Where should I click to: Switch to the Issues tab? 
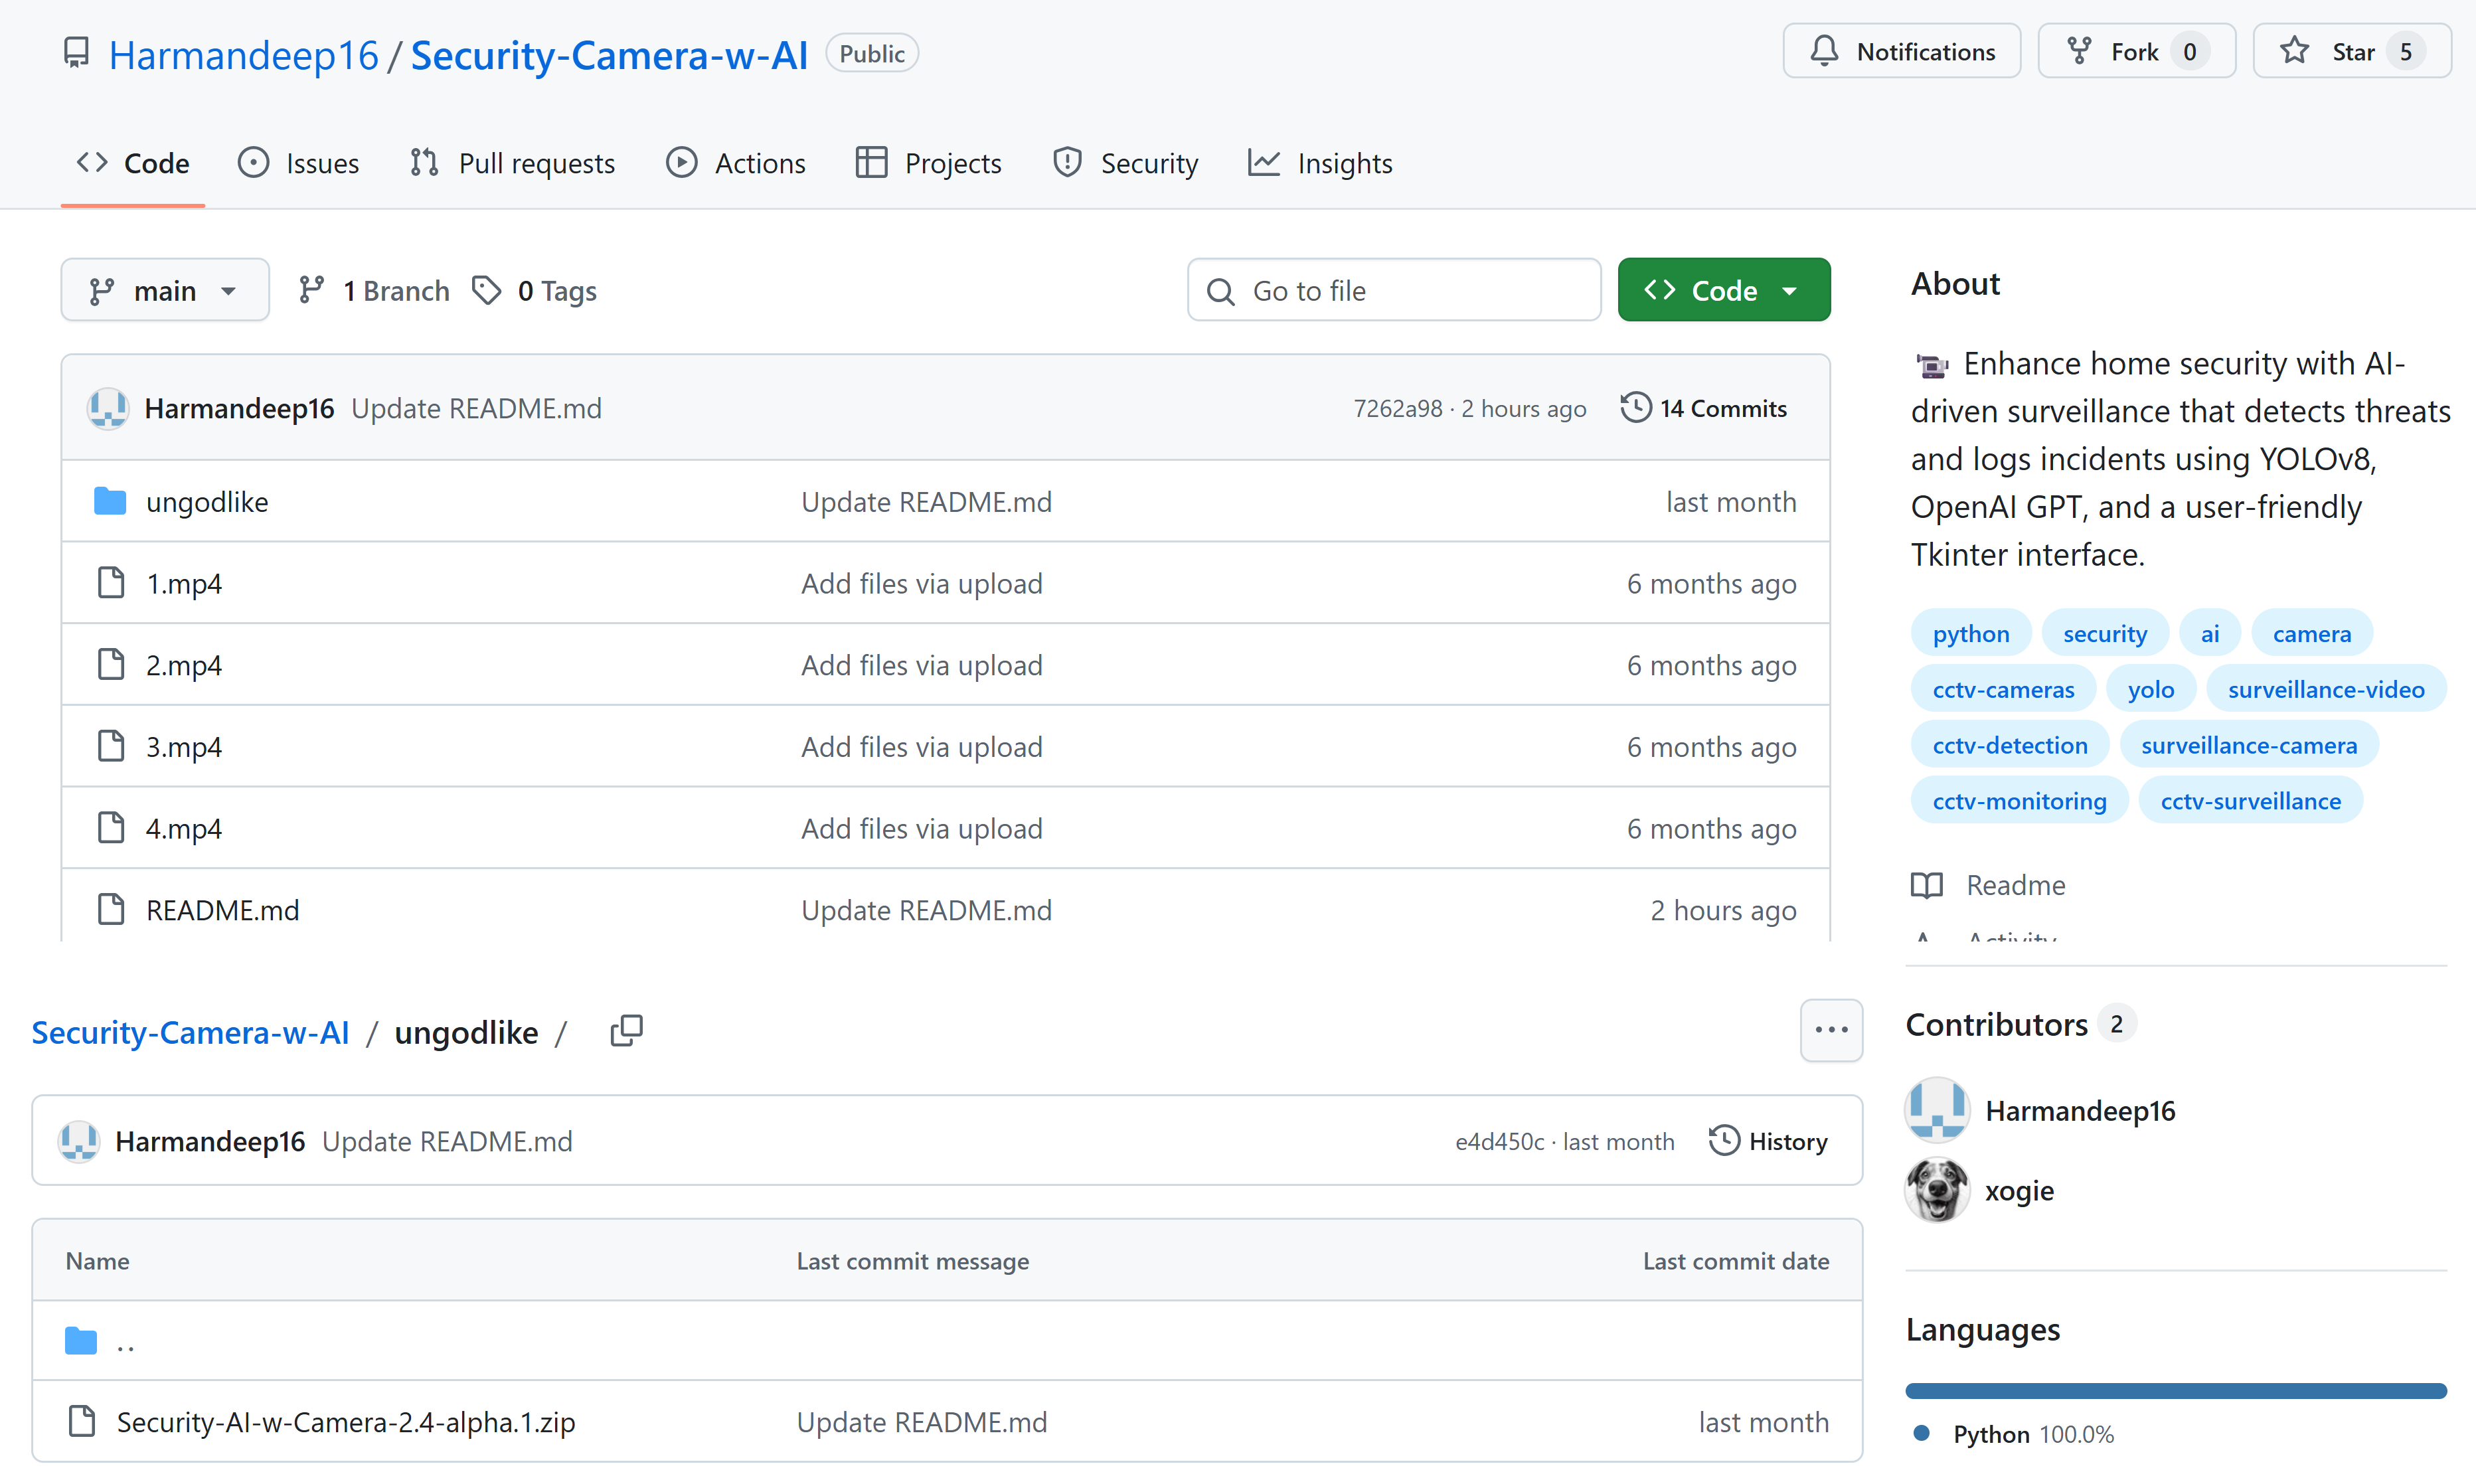299,163
